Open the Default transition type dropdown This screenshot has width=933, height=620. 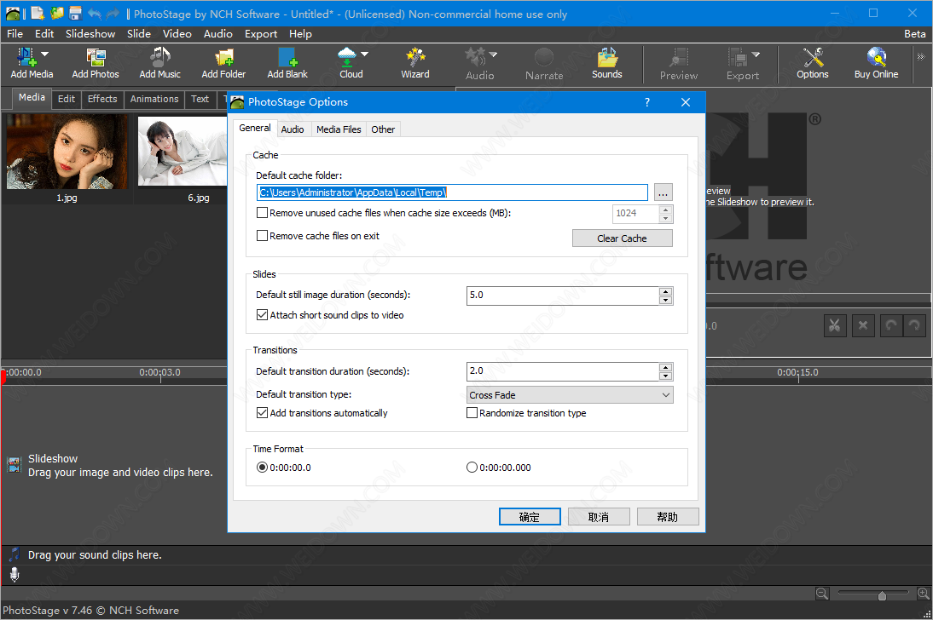point(570,394)
